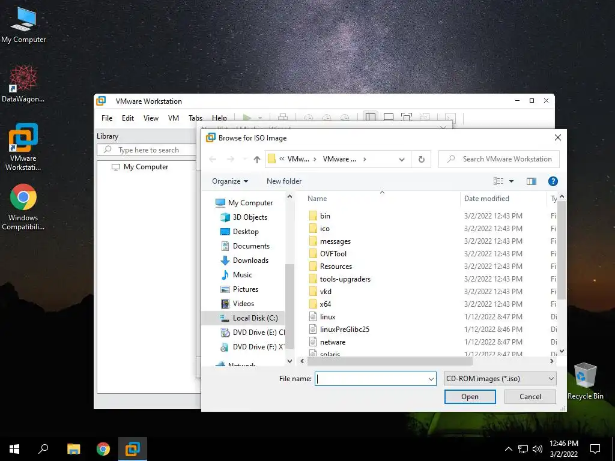Viewport: 615px width, 461px height.
Task: Toggle the preview pane
Action: point(532,181)
